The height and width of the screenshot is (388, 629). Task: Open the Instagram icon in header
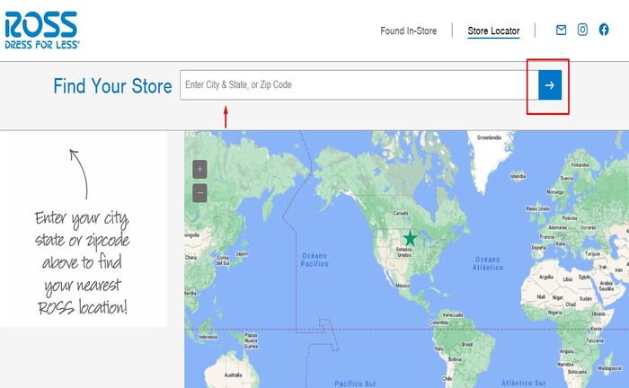click(x=582, y=30)
